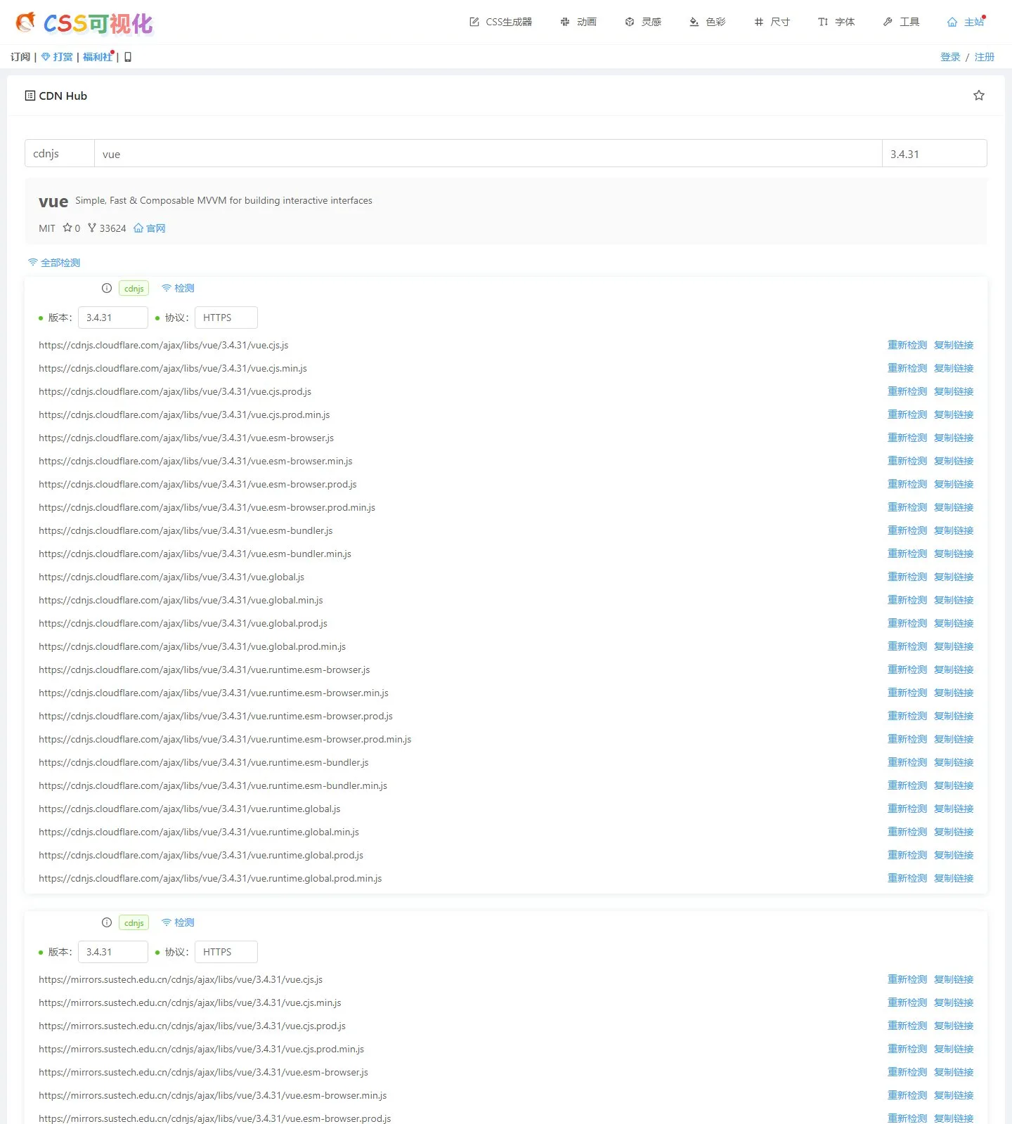The width and height of the screenshot is (1012, 1124).
Task: Open the CSS生成器 menu
Action: [x=501, y=22]
